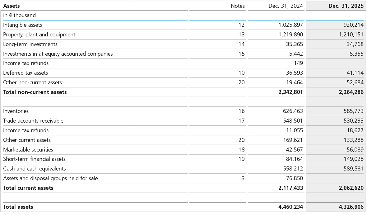Click the 'Notes' column header
This screenshot has width=367, height=215.
pyautogui.click(x=238, y=6)
